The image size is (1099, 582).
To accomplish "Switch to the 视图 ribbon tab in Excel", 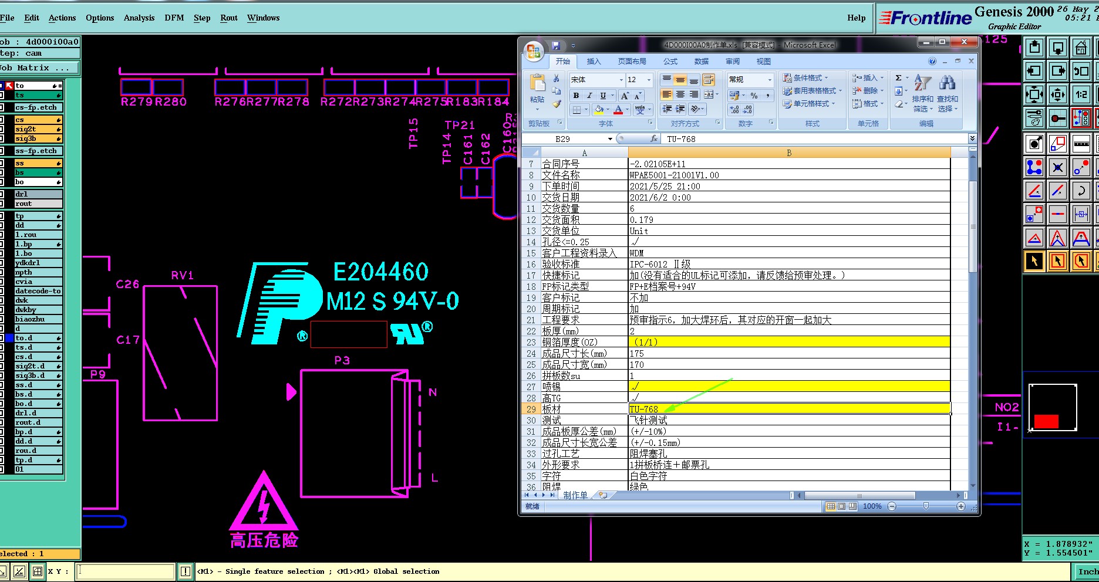I will (763, 61).
